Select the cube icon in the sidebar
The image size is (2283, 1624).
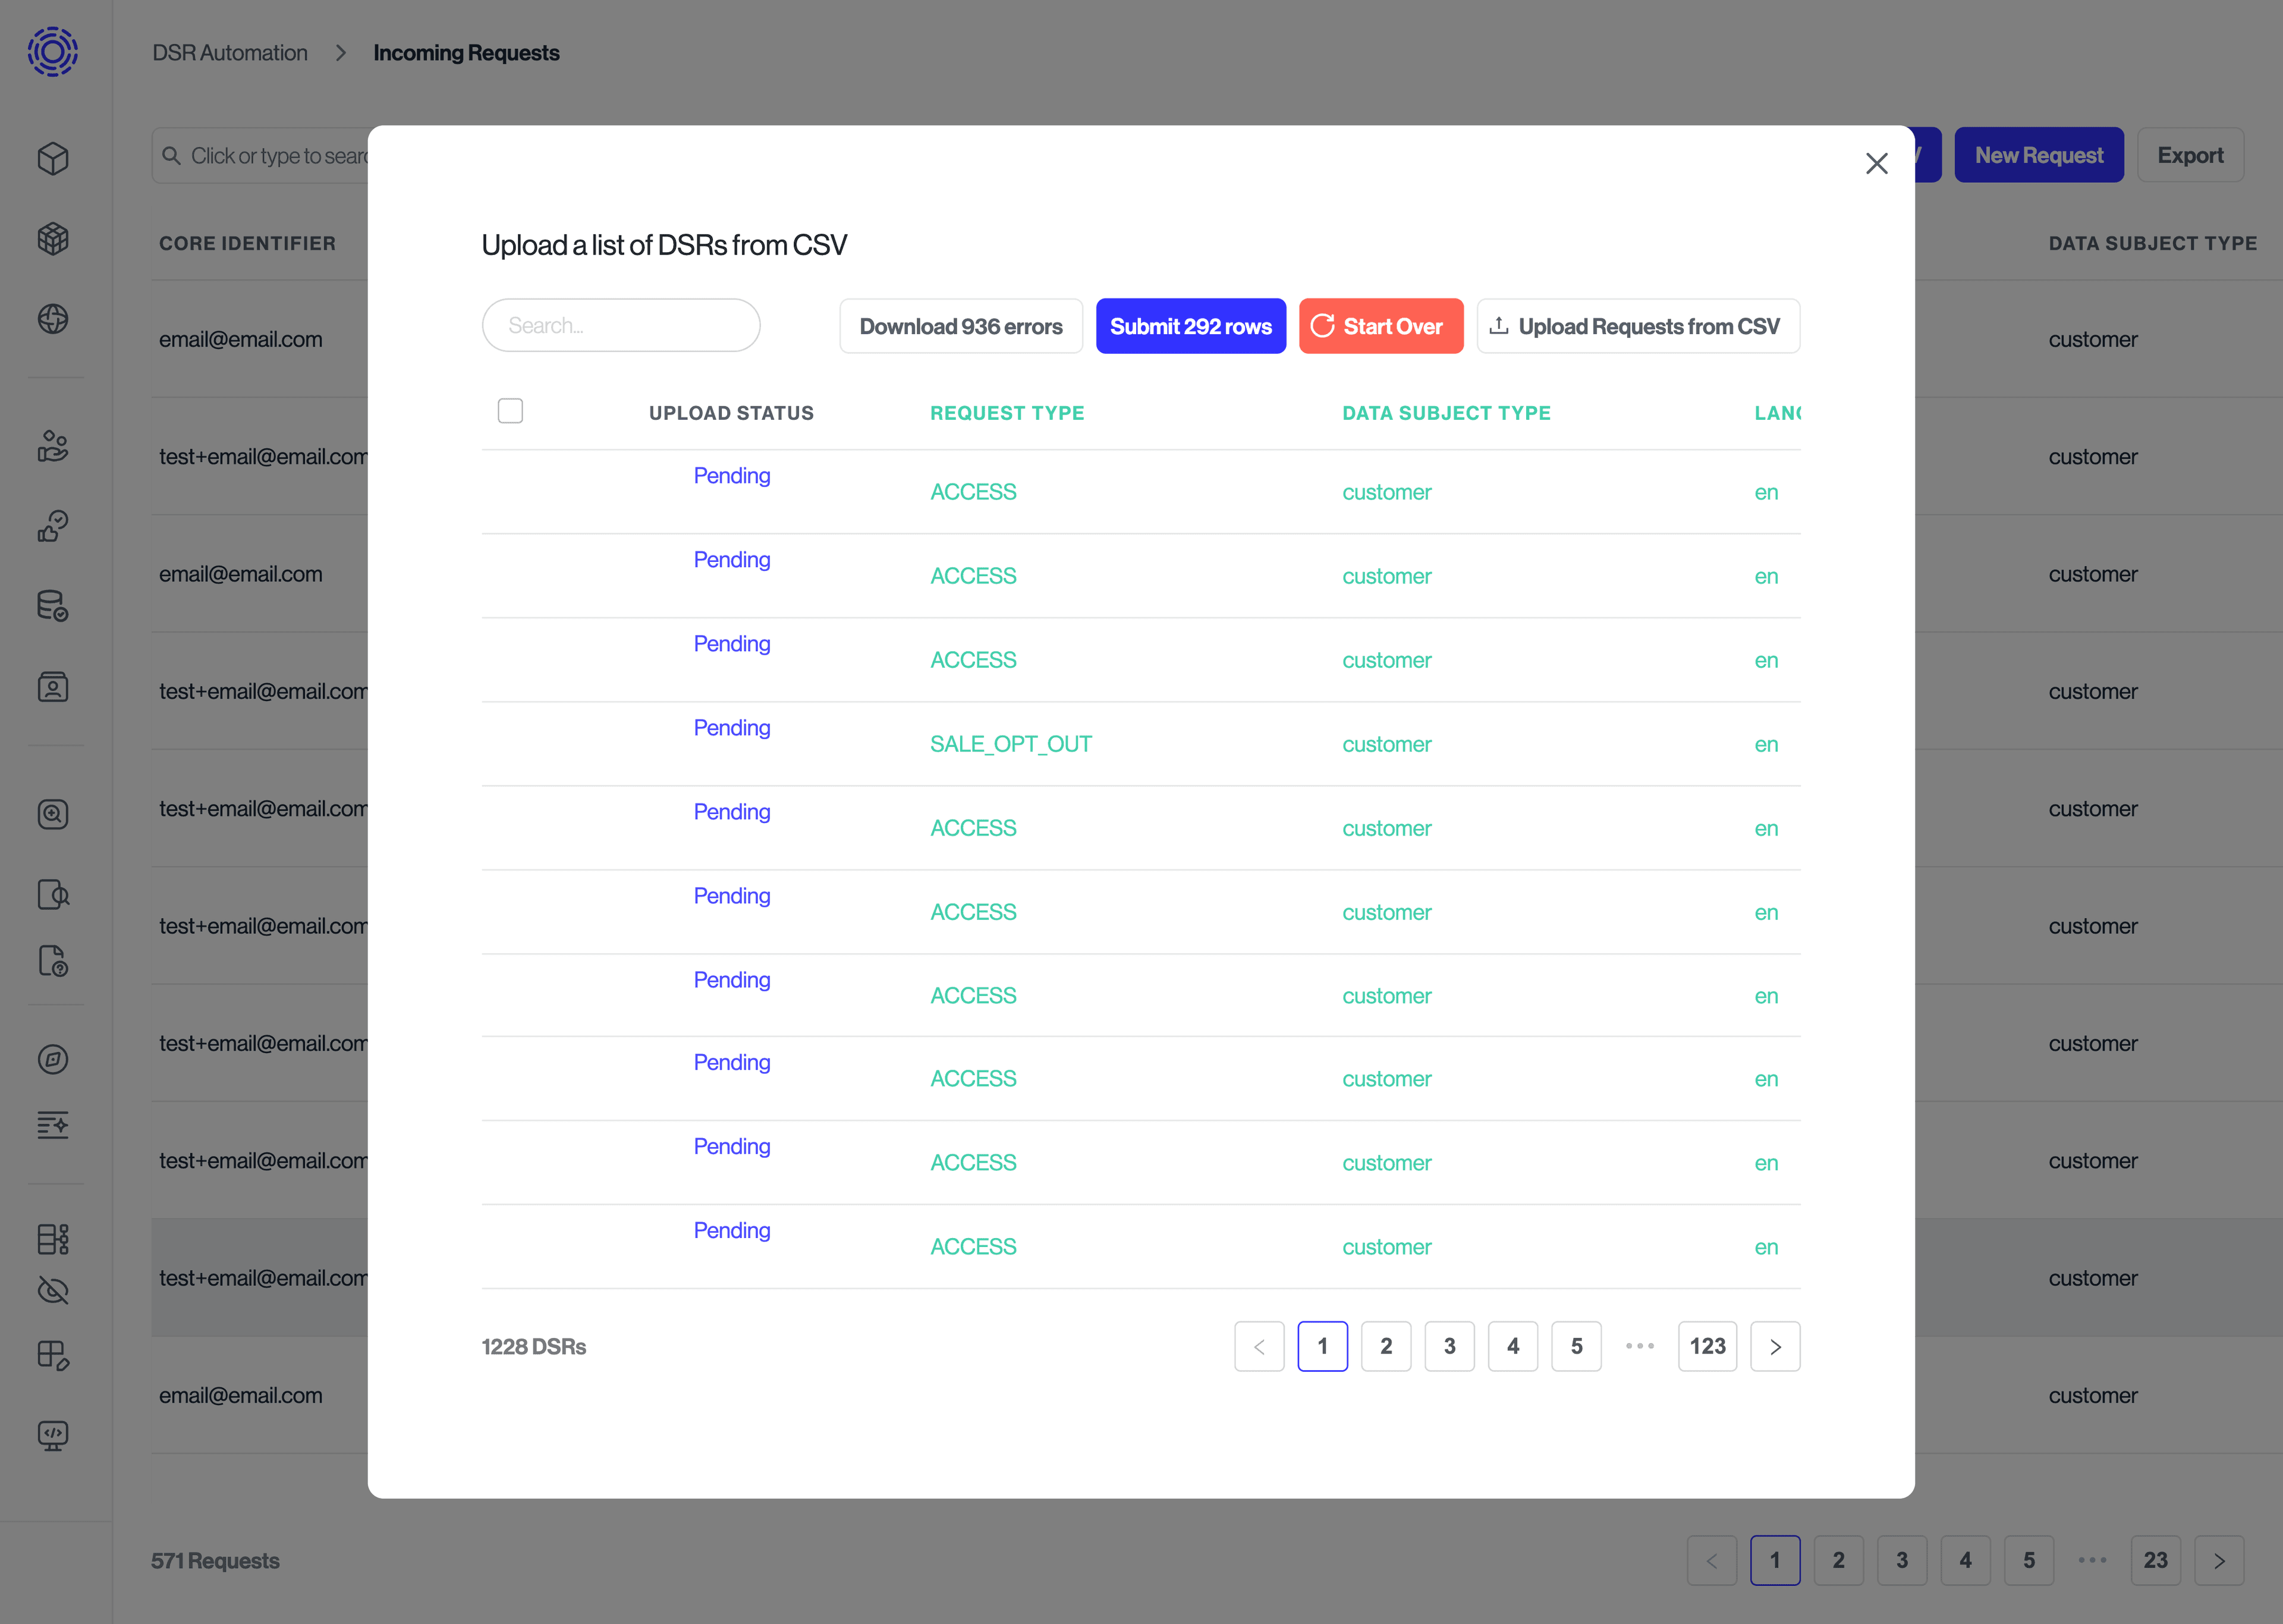pos(53,158)
